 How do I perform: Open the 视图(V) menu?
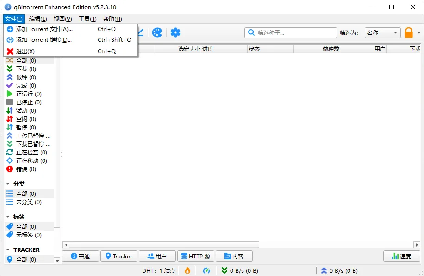tap(62, 19)
